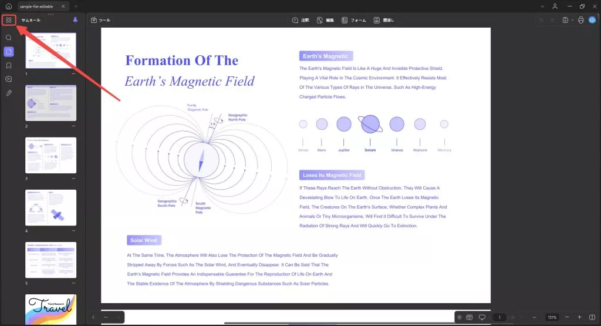The height and width of the screenshot is (326, 601).
Task: Click the Jupiter planet label
Action: (x=344, y=150)
